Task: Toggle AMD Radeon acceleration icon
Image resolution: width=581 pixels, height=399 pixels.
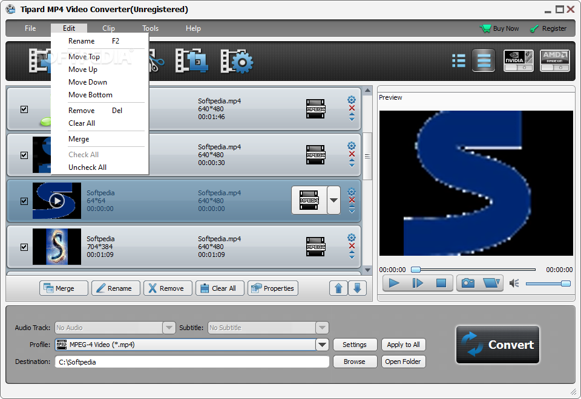Action: pos(555,60)
